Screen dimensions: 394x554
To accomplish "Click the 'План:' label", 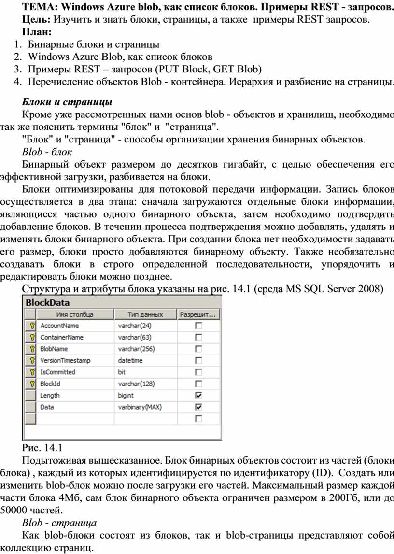I will click(x=37, y=32).
